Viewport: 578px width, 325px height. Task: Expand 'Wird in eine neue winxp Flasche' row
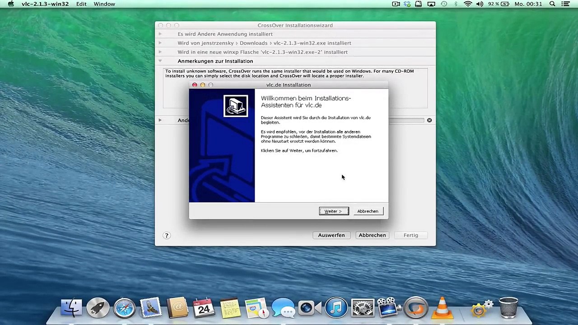(160, 52)
